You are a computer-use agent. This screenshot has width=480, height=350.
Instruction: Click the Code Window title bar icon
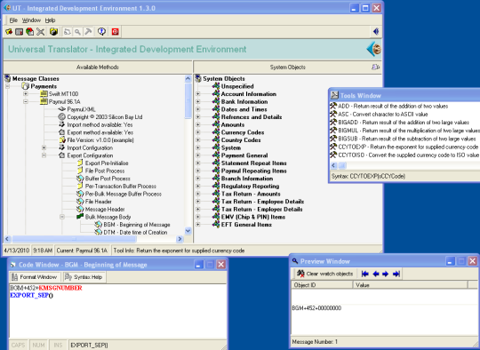coord(13,265)
